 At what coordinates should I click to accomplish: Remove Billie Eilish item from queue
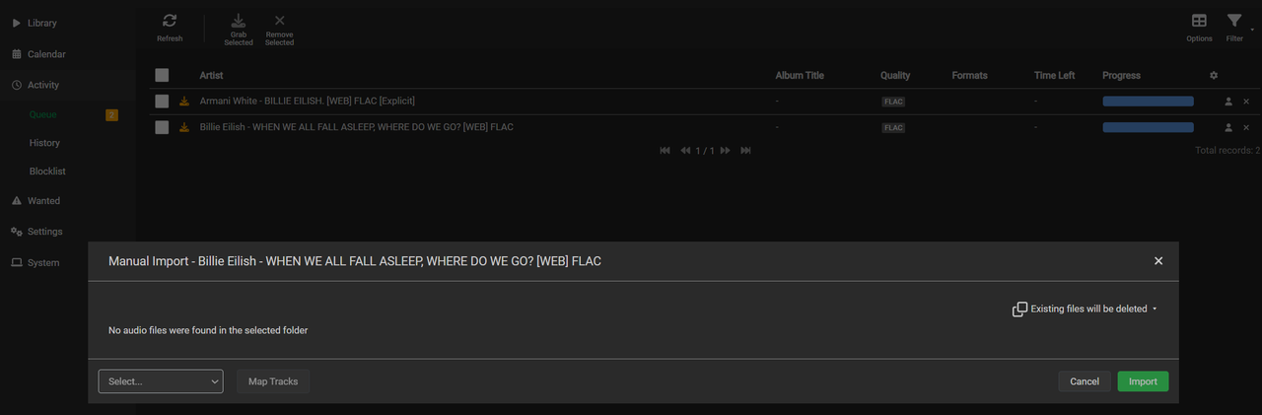(x=1246, y=127)
